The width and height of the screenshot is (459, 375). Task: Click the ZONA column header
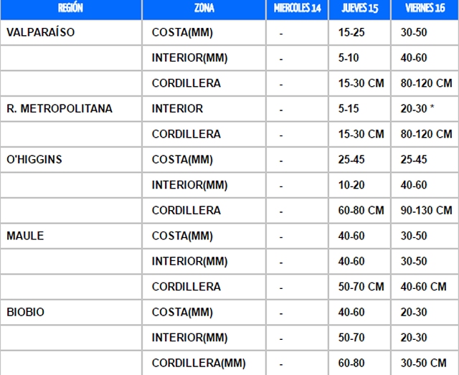pyautogui.click(x=204, y=9)
